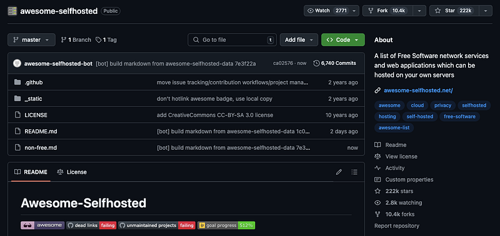
Task: Select the 'cloud' topic tag
Action: coord(417,106)
